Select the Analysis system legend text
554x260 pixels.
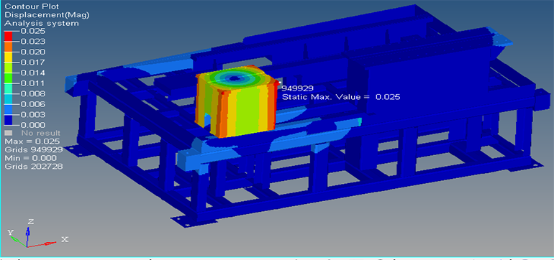point(41,24)
